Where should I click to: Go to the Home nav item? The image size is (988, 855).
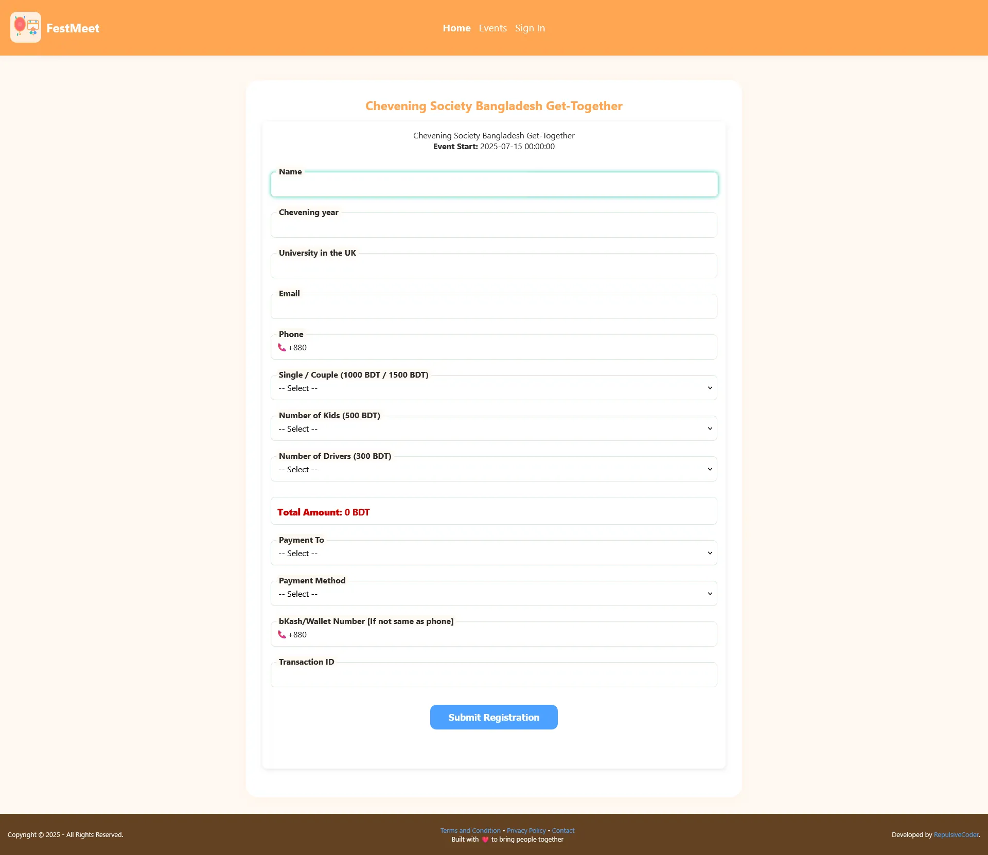click(456, 28)
